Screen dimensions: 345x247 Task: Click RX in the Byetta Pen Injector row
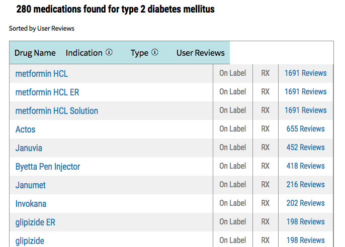click(x=266, y=166)
